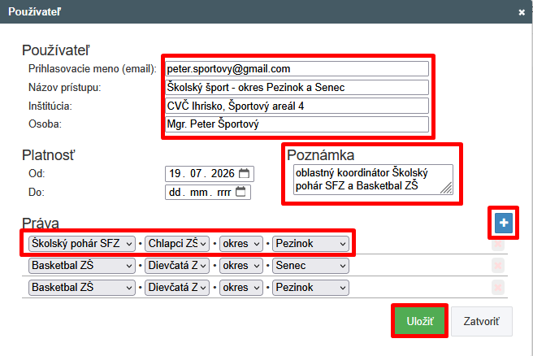Click the Do date field dd. mm. rrrr

[x=208, y=192]
